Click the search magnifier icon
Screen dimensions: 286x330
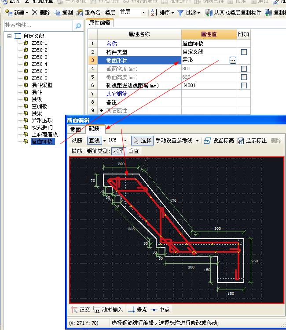click(78, 25)
